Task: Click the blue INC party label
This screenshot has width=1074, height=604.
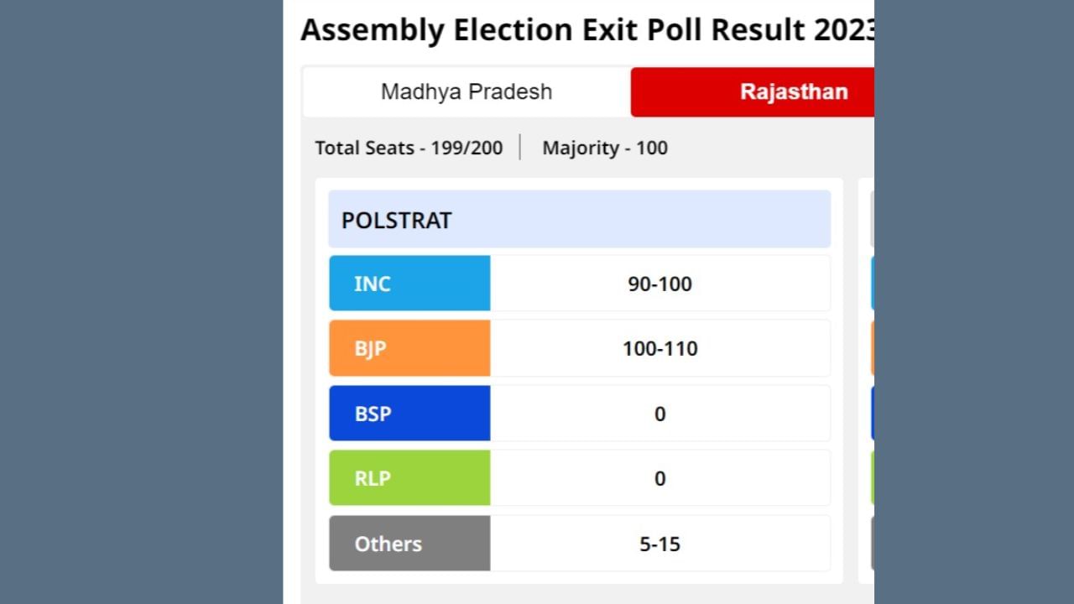Action: 409,284
